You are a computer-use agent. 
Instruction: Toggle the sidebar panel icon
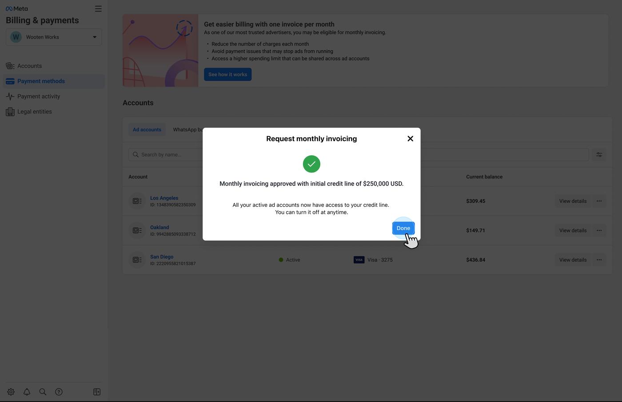tap(97, 392)
